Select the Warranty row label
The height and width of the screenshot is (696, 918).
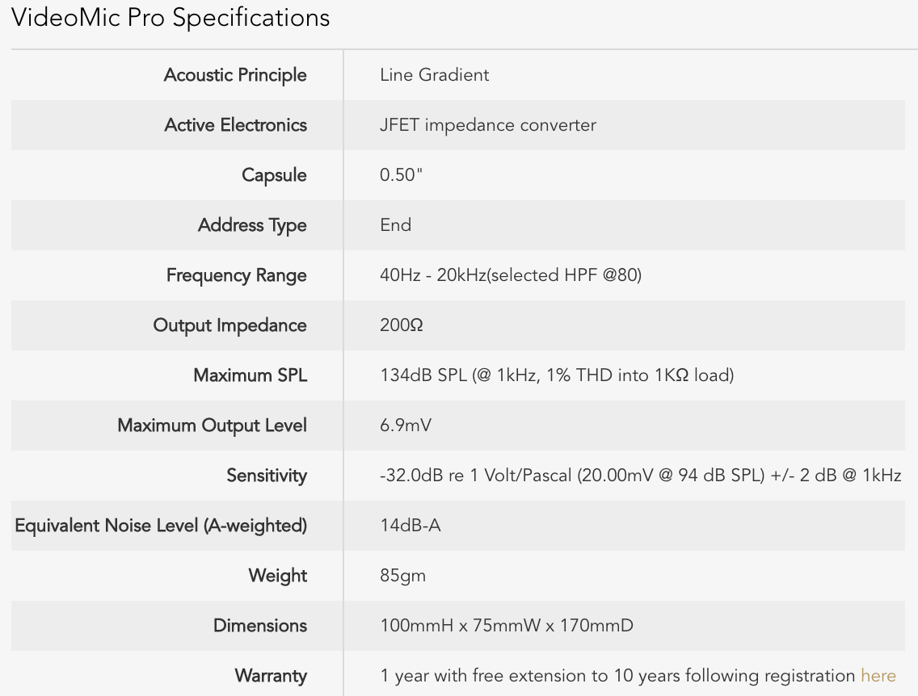(271, 676)
